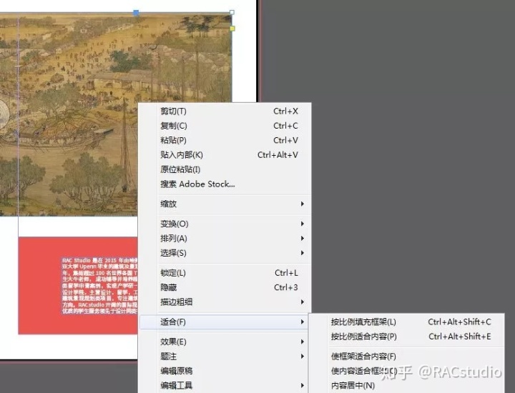Select 原位粘贴(I) entry

(x=225, y=169)
